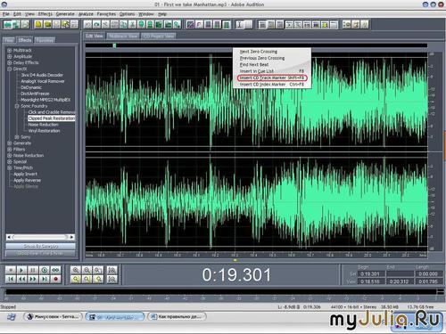The image size is (446, 334).
Task: Open the Favorites menu in the menu bar
Action: [106, 14]
